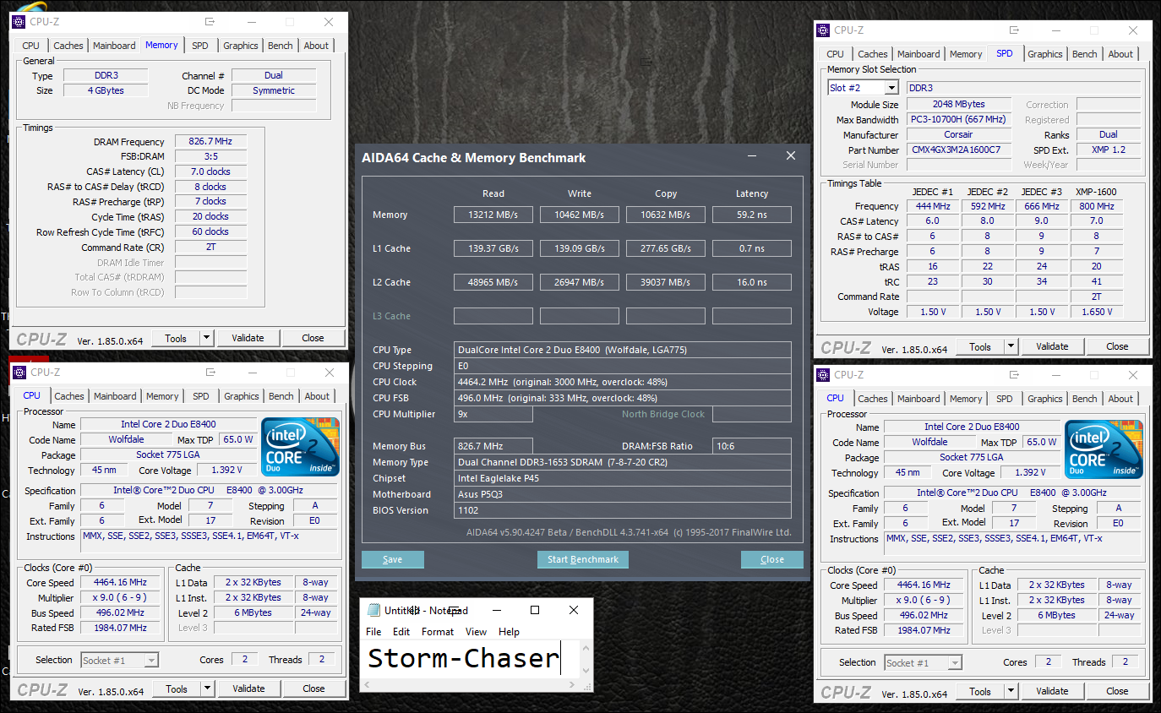Switch to SPD tab in CPU-Z Memory window

199,46
